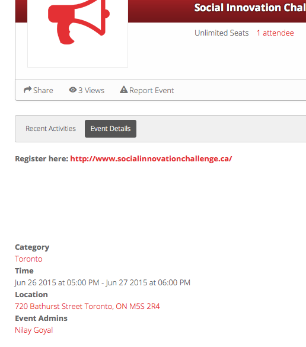The image size is (306, 347).
Task: Open the red megaphone event image
Action: [78, 33]
